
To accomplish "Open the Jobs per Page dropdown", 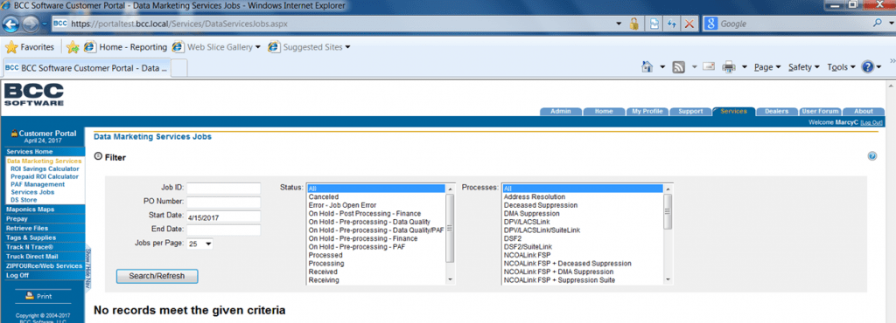I will 199,244.
